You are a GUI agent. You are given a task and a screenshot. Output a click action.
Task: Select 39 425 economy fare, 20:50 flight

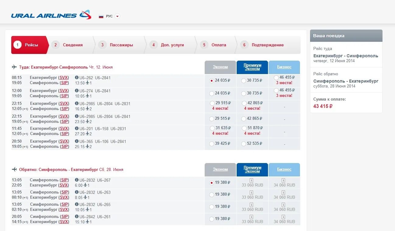(212, 144)
